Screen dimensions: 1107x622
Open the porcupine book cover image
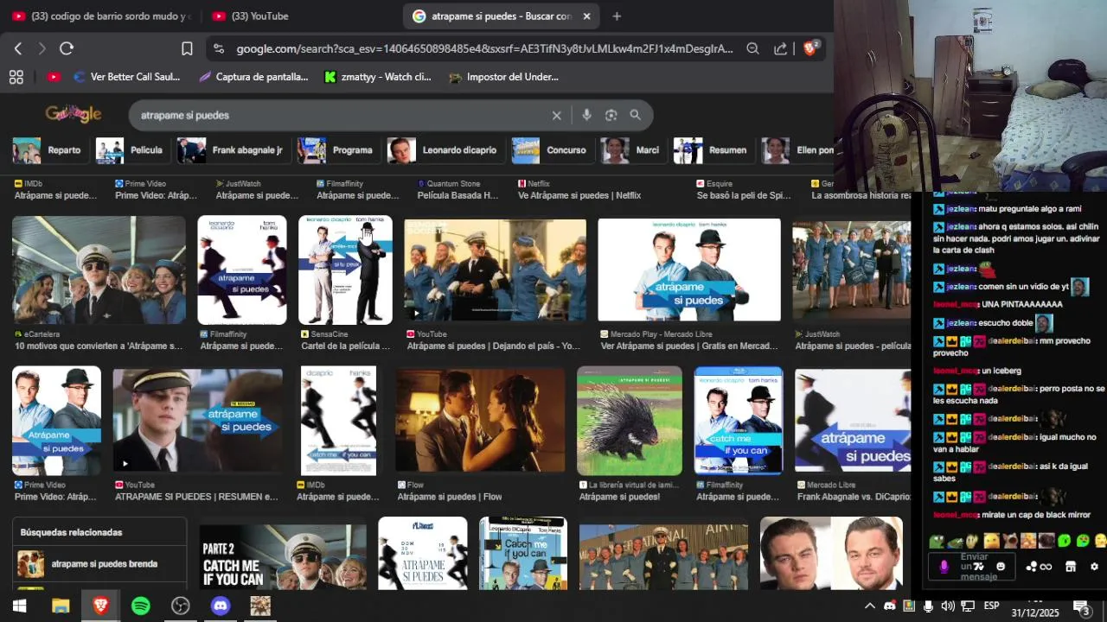click(x=630, y=421)
